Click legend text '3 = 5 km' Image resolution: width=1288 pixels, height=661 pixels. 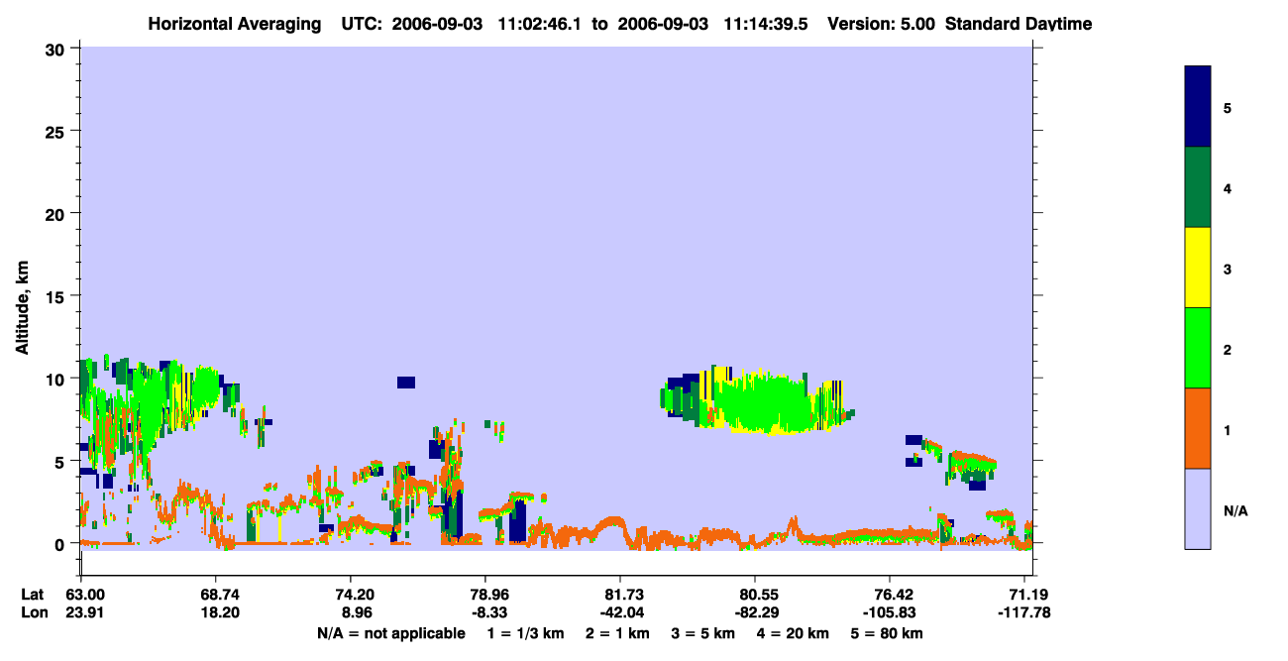coord(702,633)
